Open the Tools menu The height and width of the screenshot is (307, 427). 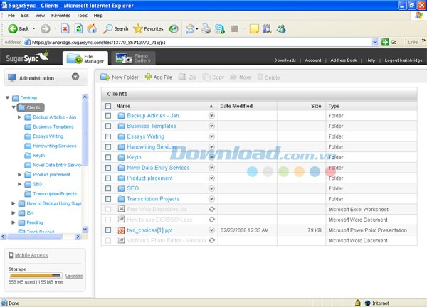(82, 15)
